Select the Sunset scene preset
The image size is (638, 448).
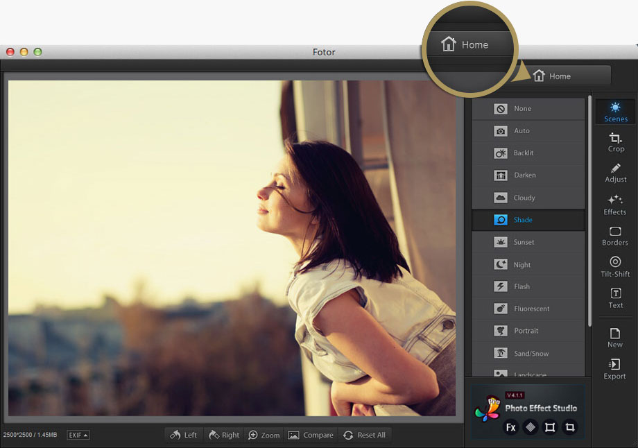[528, 242]
